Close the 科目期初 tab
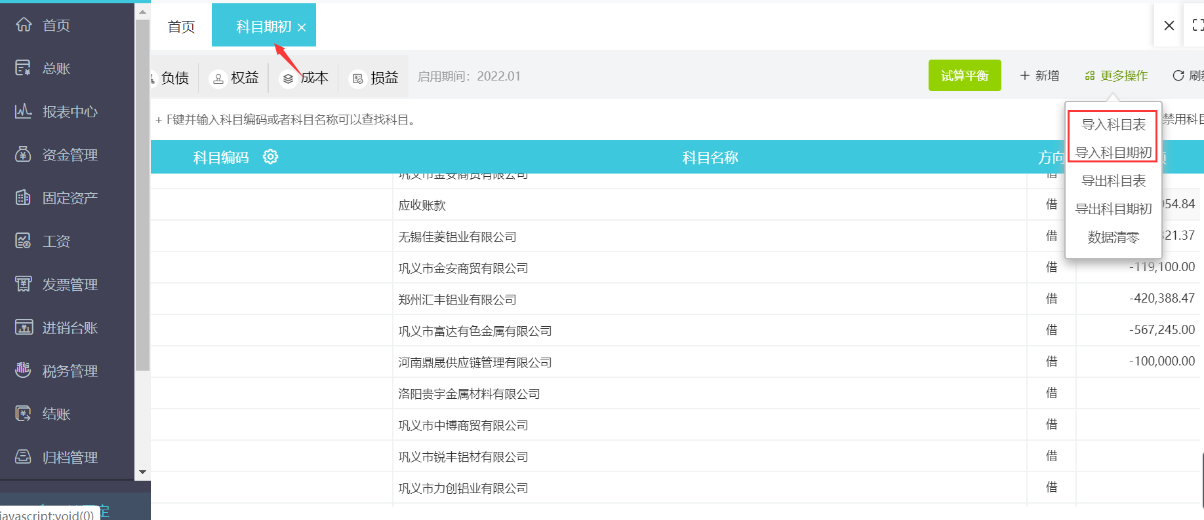This screenshot has height=520, width=1204. (302, 28)
